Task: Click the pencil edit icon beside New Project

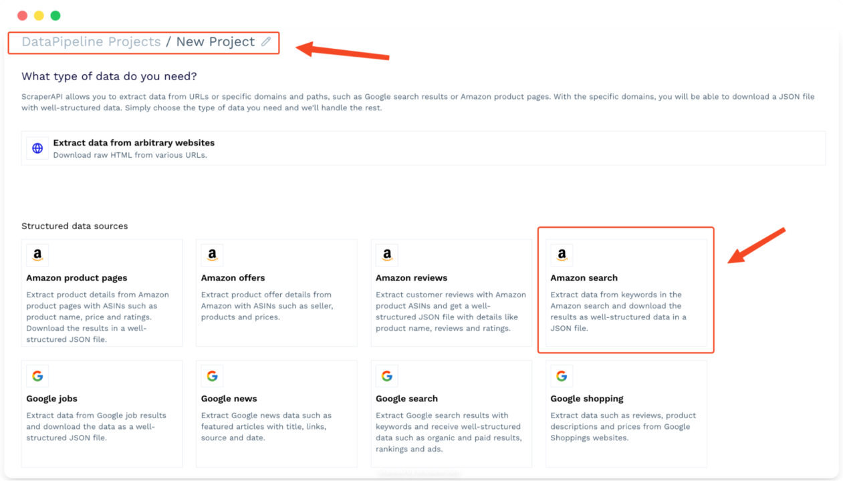Action: pyautogui.click(x=266, y=41)
